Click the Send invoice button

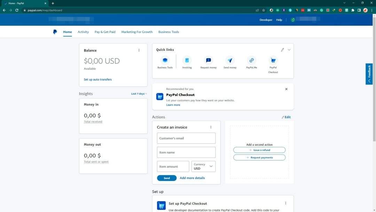click(167, 178)
